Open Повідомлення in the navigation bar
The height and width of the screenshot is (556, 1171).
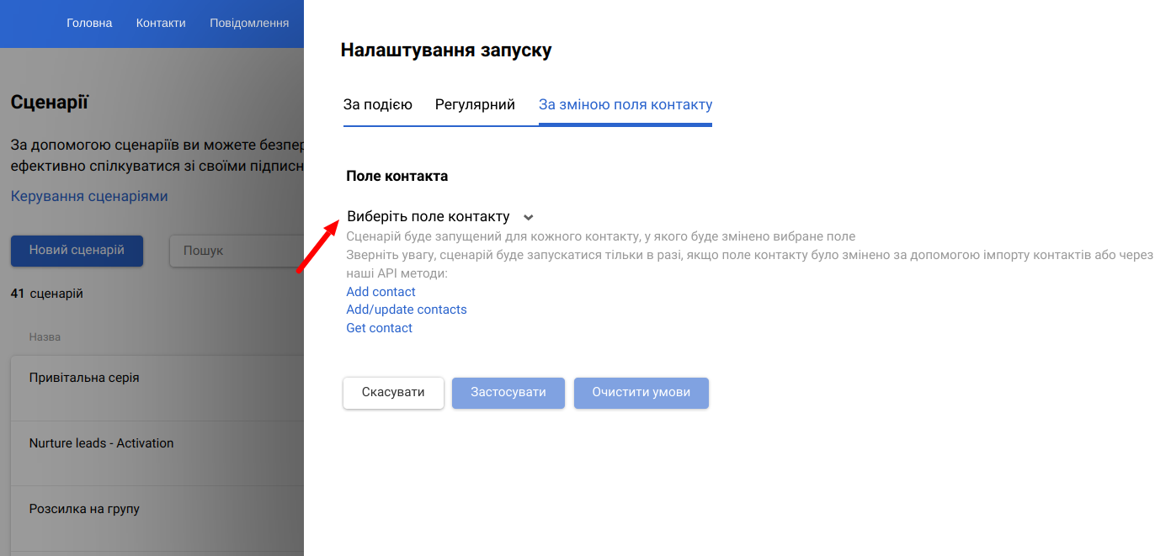[249, 24]
